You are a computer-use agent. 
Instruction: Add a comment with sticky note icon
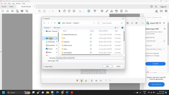tap(102, 11)
